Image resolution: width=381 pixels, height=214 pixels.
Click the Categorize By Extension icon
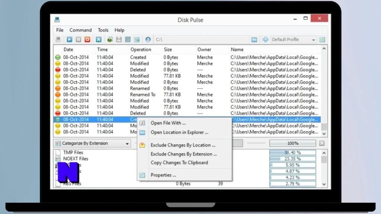point(58,143)
